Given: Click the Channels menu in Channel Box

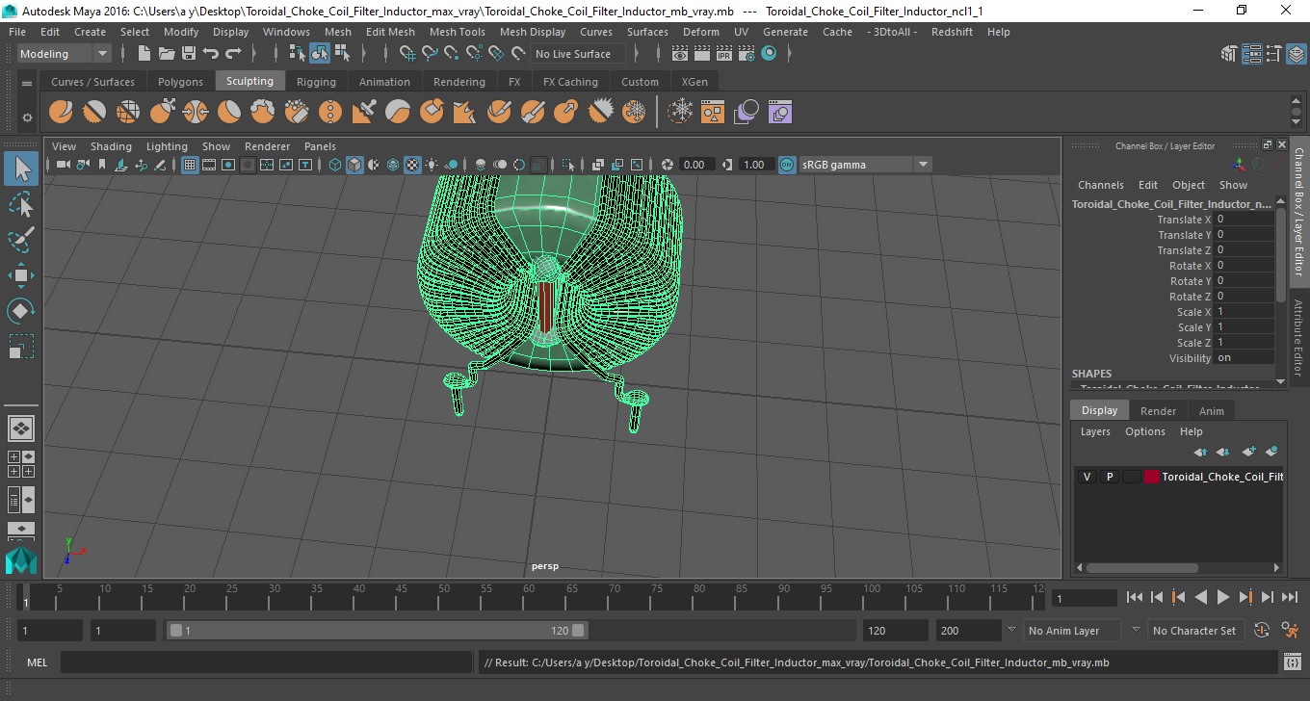Looking at the screenshot, I should (1100, 185).
